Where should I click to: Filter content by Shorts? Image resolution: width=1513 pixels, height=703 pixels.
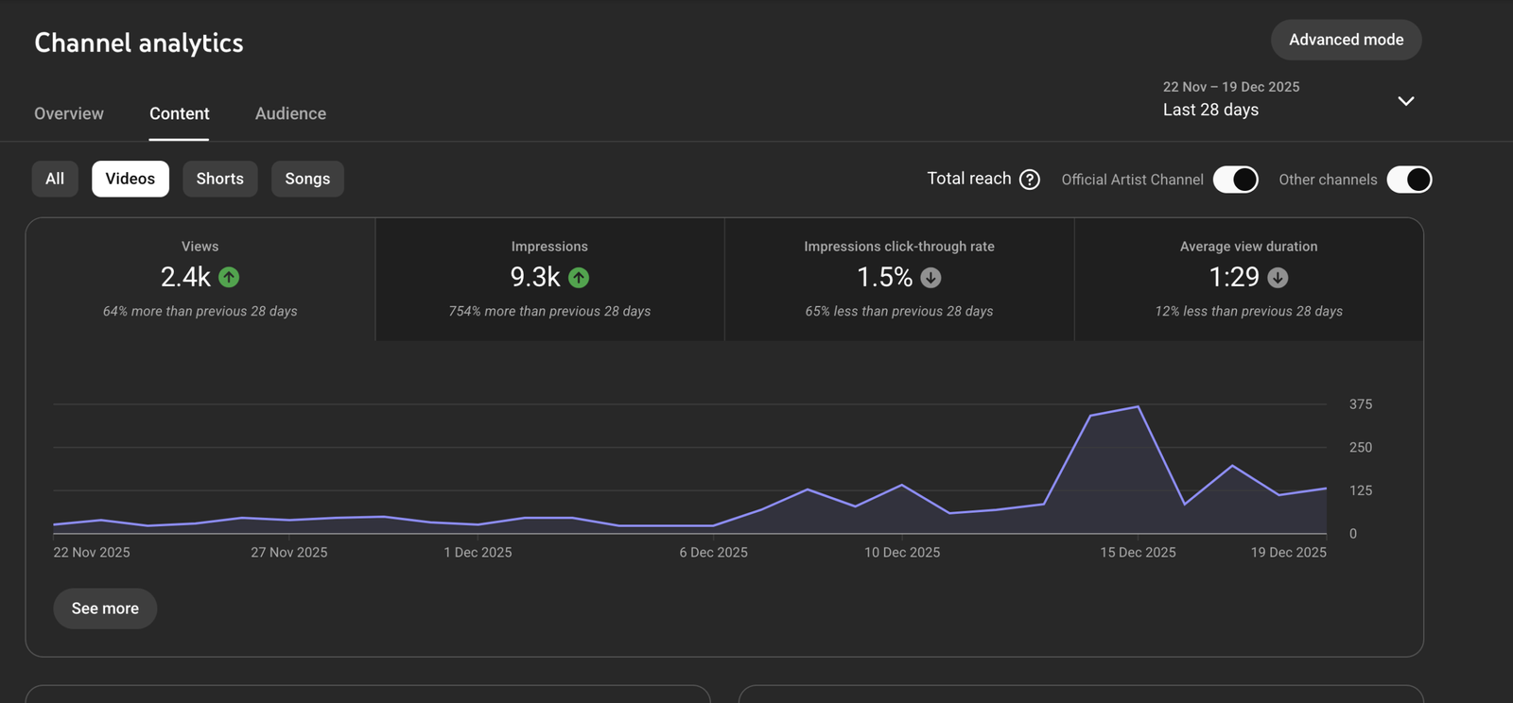pyautogui.click(x=219, y=179)
